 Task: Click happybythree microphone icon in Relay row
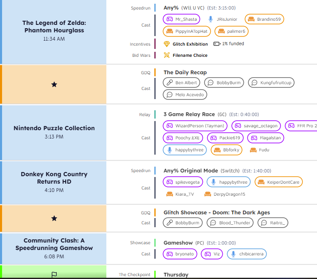[x=170, y=150]
